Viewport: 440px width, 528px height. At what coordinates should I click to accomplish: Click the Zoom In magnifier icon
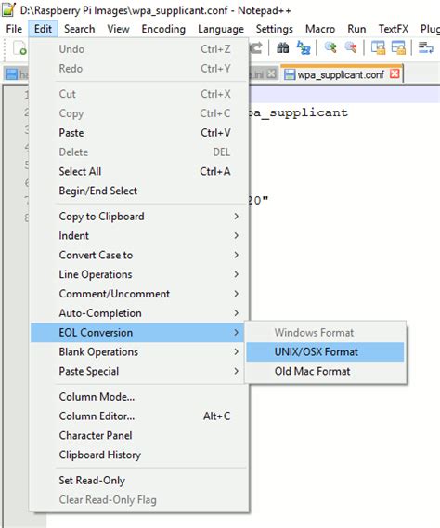point(330,47)
